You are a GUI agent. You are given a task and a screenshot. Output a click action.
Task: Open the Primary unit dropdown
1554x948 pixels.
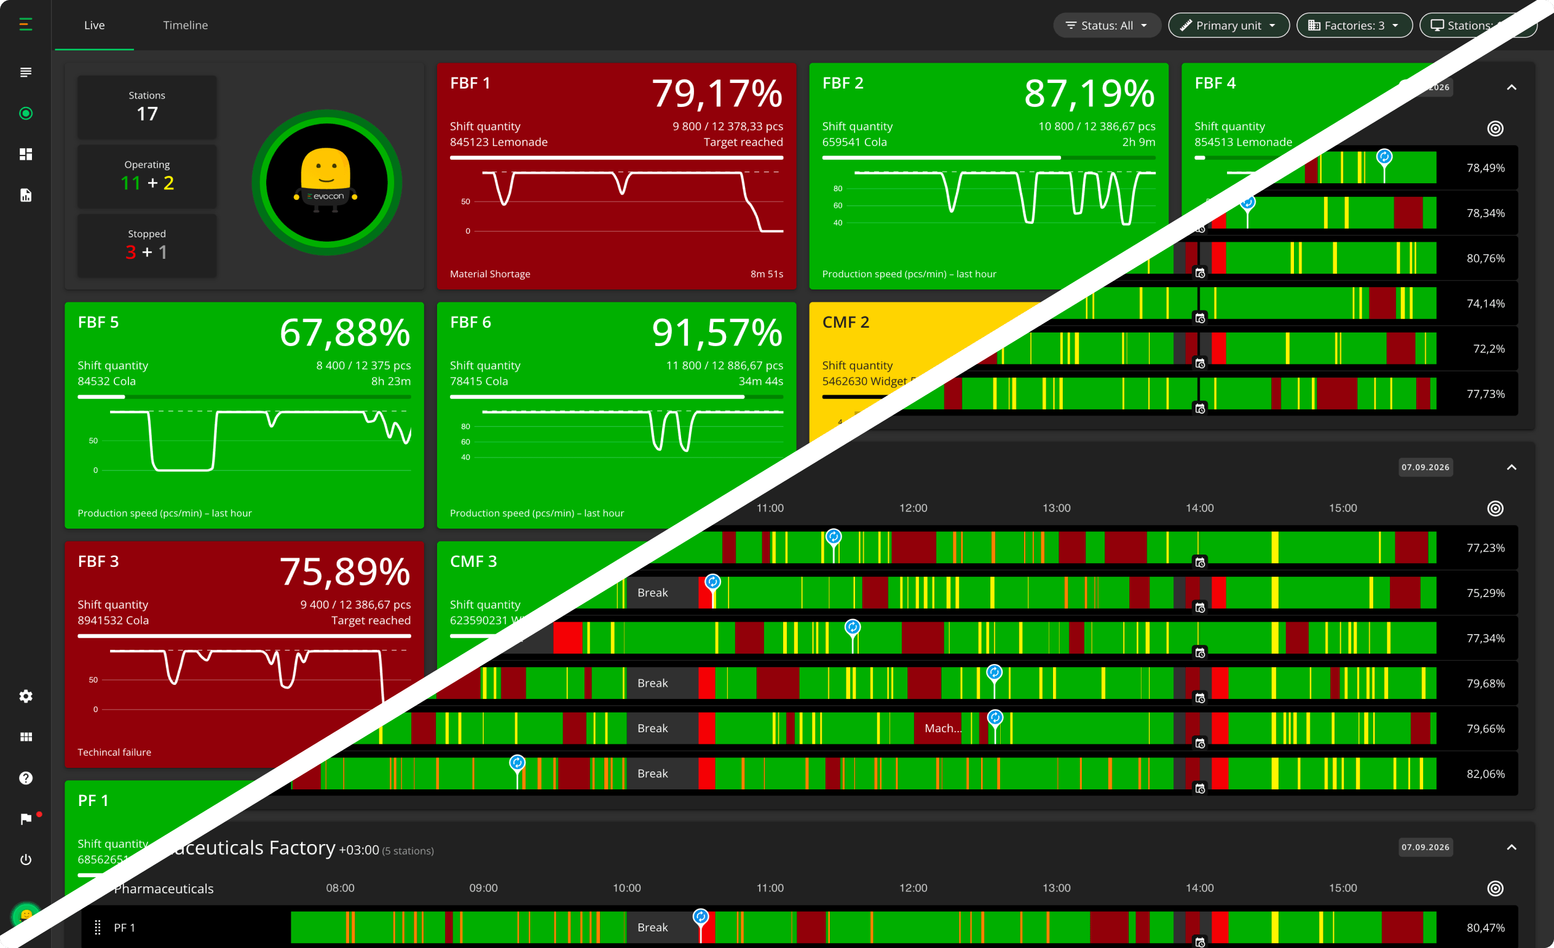(1229, 25)
